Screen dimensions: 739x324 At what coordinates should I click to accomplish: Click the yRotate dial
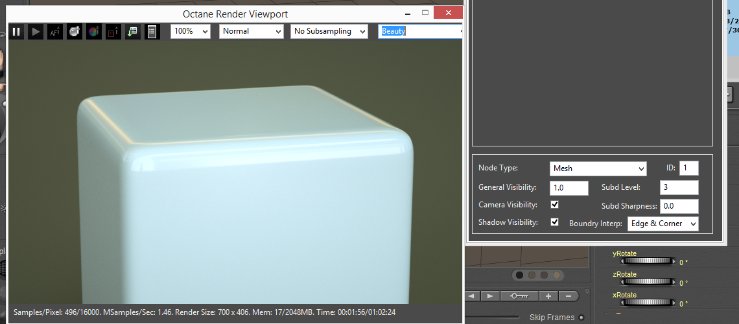(648, 261)
